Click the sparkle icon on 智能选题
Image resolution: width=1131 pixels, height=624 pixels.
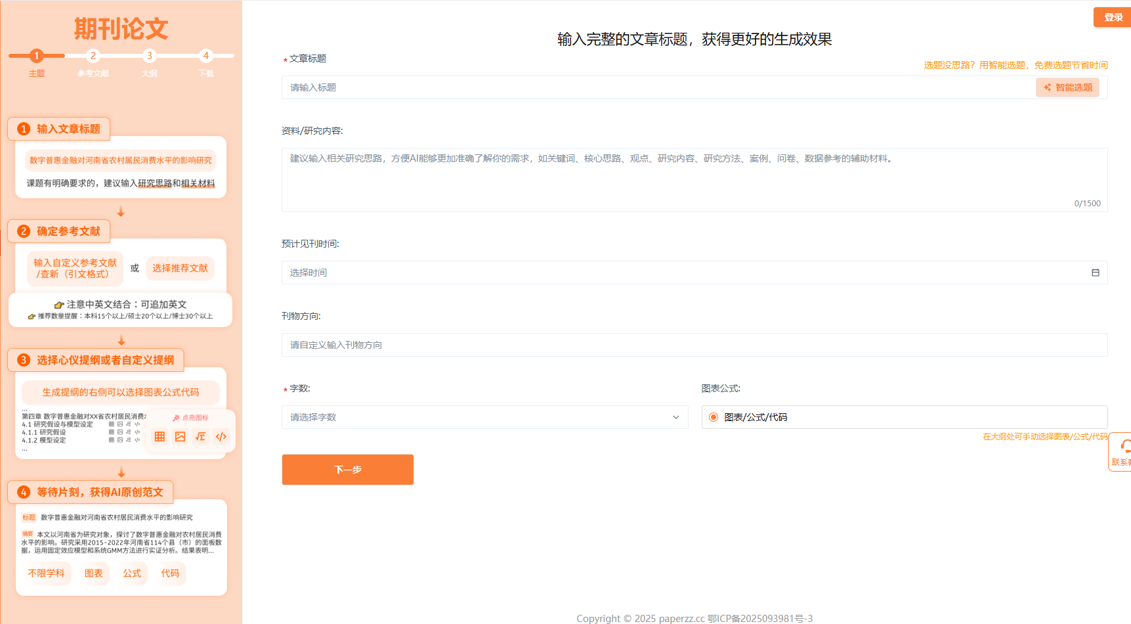pyautogui.click(x=1048, y=87)
